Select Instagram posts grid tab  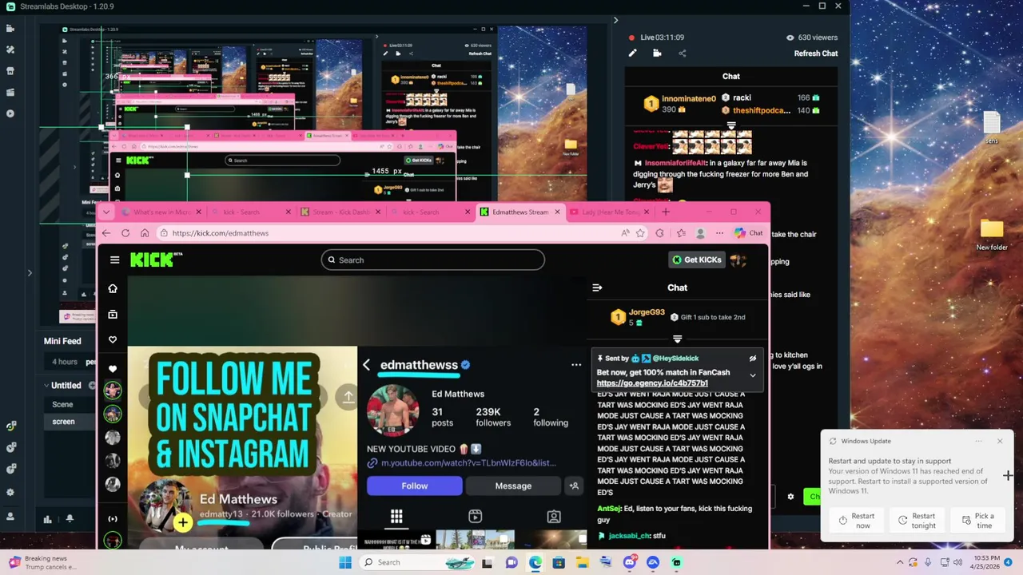click(x=396, y=517)
